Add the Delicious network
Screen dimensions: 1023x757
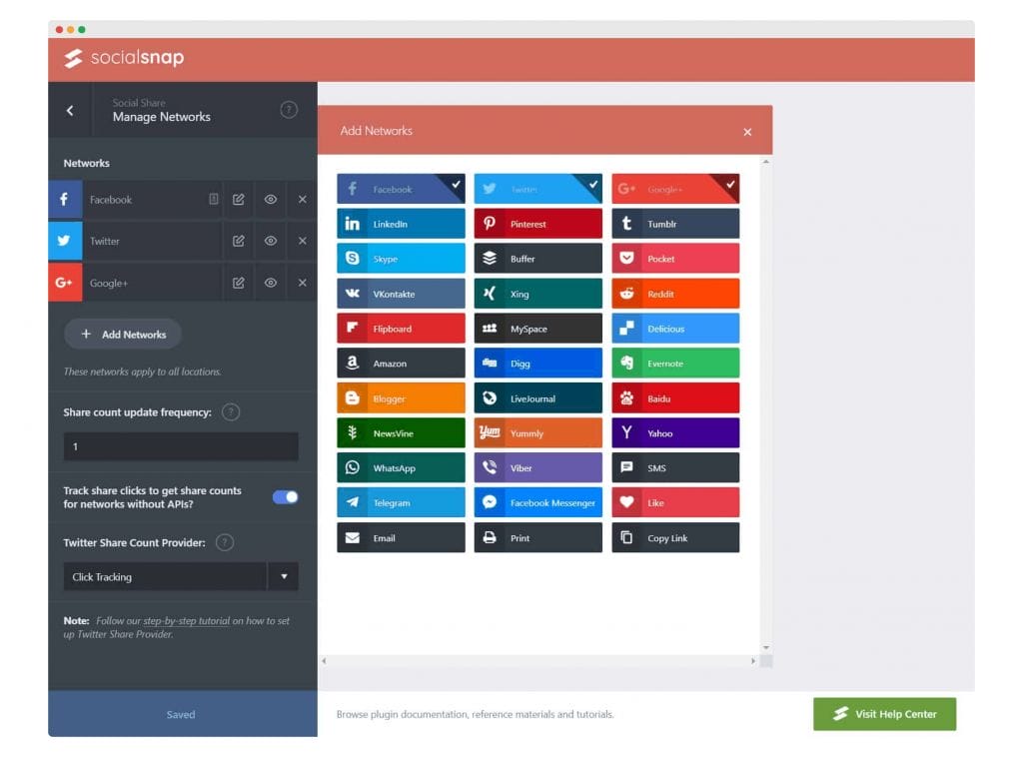pyautogui.click(x=675, y=328)
